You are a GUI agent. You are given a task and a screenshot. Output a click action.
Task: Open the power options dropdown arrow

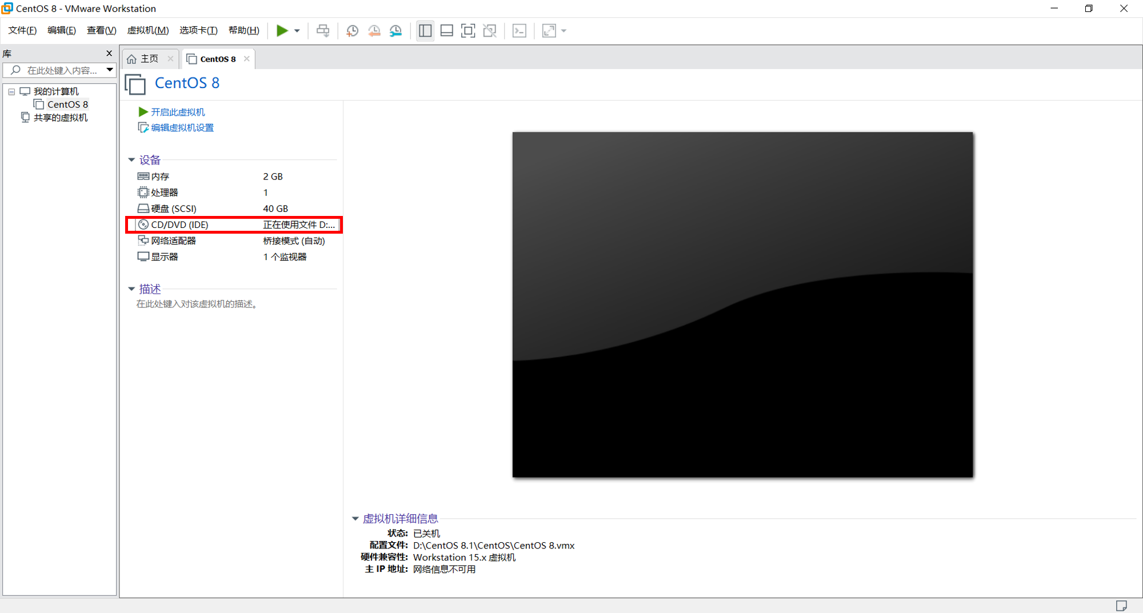pos(297,31)
